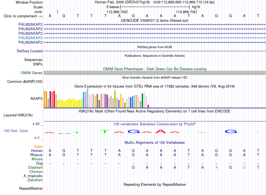Click 'Human Feb. 2009 (GRCh37/hg19)' text
266x195 pixels.
pyautogui.click(x=122, y=2)
